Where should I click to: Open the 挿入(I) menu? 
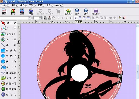coord(24,5)
